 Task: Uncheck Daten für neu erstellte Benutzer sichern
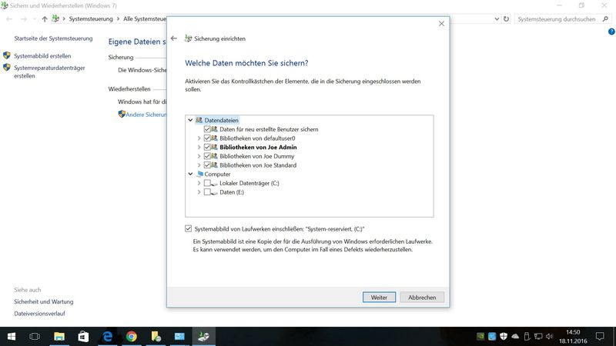207,129
